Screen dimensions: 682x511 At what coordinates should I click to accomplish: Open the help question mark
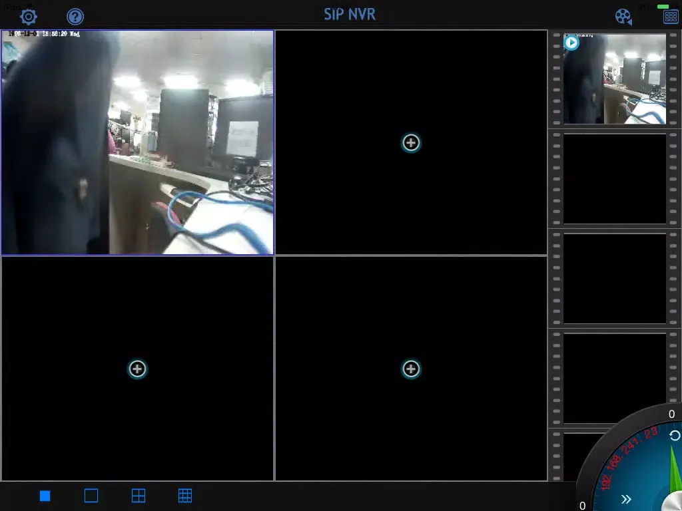pyautogui.click(x=75, y=17)
